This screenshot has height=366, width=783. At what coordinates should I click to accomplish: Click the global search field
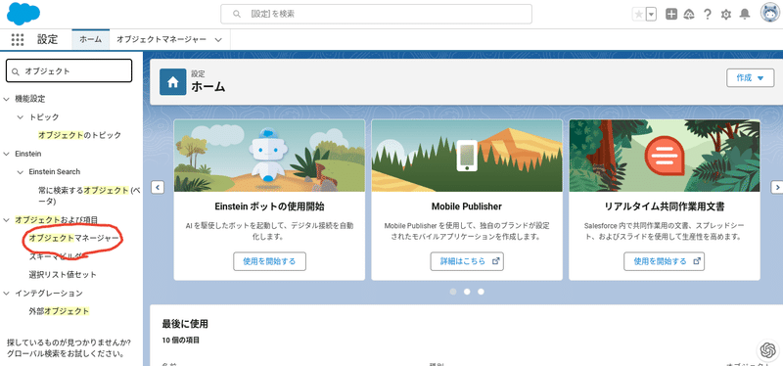click(376, 14)
